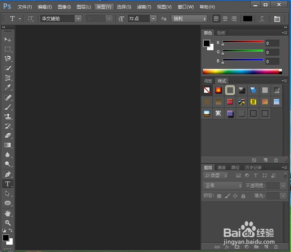
Task: Switch to the 色板 tab
Action: pos(221,33)
